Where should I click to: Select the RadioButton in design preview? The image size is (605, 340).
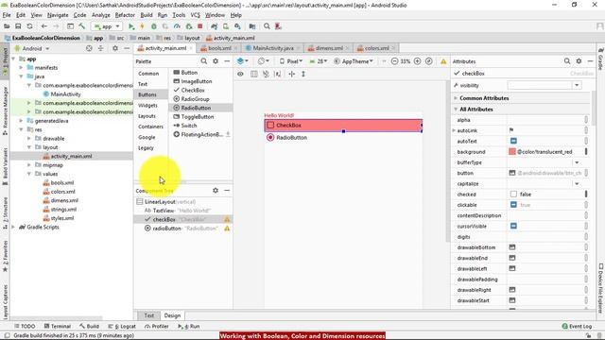[270, 138]
